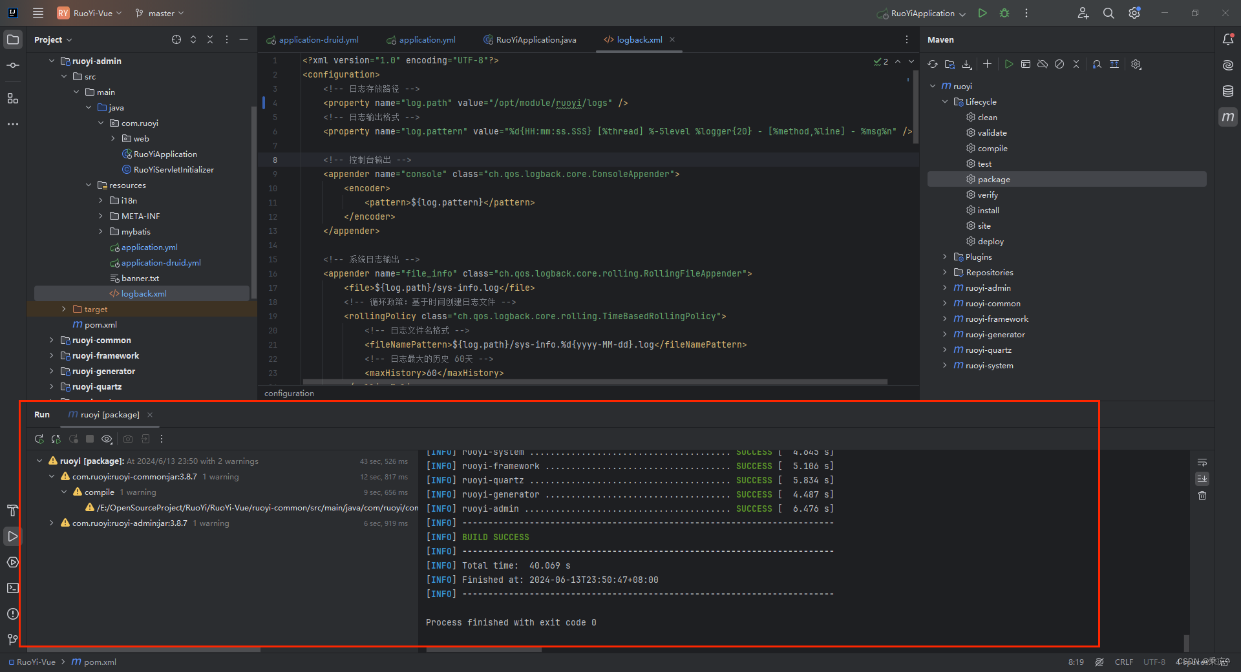Clear console with trash icon
The height and width of the screenshot is (672, 1241).
tap(1202, 496)
